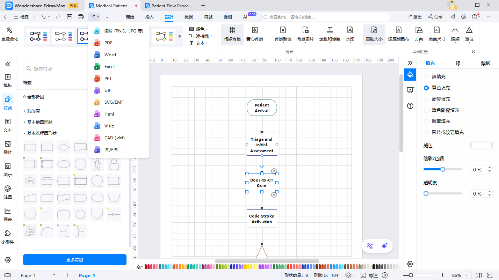Open the 背景顏色 background color tool
The width and height of the screenshot is (499, 280).
tap(283, 34)
